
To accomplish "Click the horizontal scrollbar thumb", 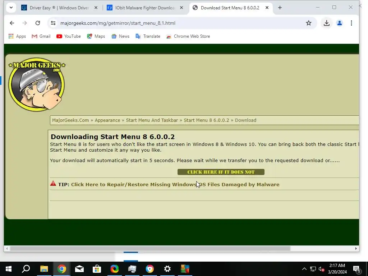I will [150, 248].
